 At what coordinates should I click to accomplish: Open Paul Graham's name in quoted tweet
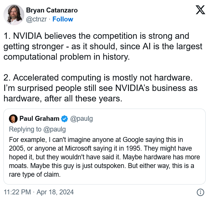click(x=39, y=118)
